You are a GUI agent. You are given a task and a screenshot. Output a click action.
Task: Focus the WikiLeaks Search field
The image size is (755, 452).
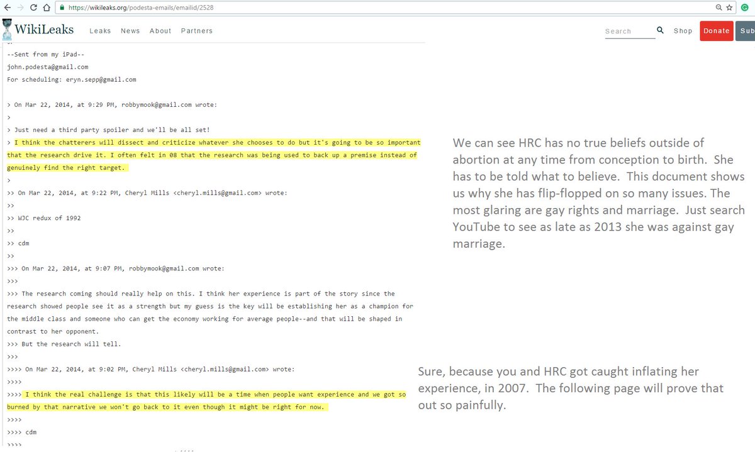pos(630,31)
